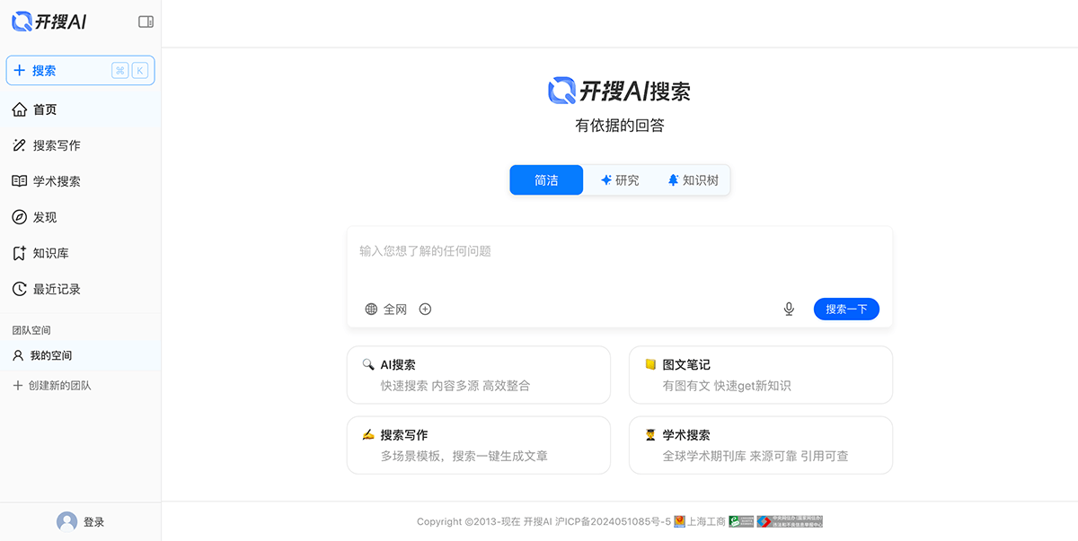
Task: Open 学术搜索 in the sidebar
Action: pos(80,181)
